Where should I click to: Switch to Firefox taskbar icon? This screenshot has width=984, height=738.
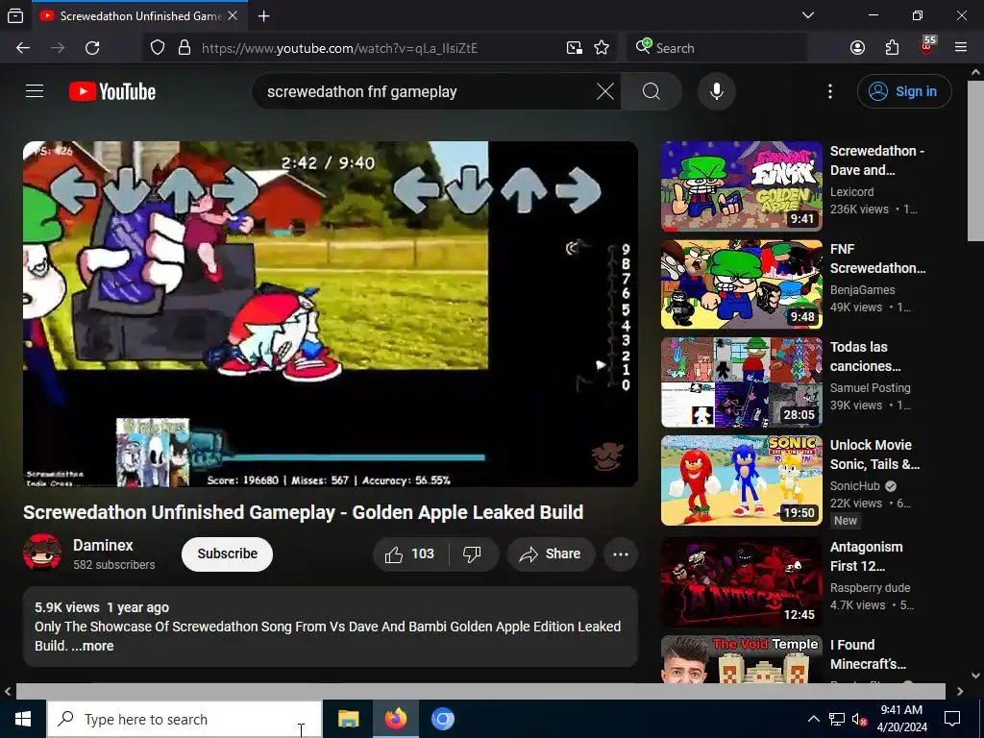(395, 719)
